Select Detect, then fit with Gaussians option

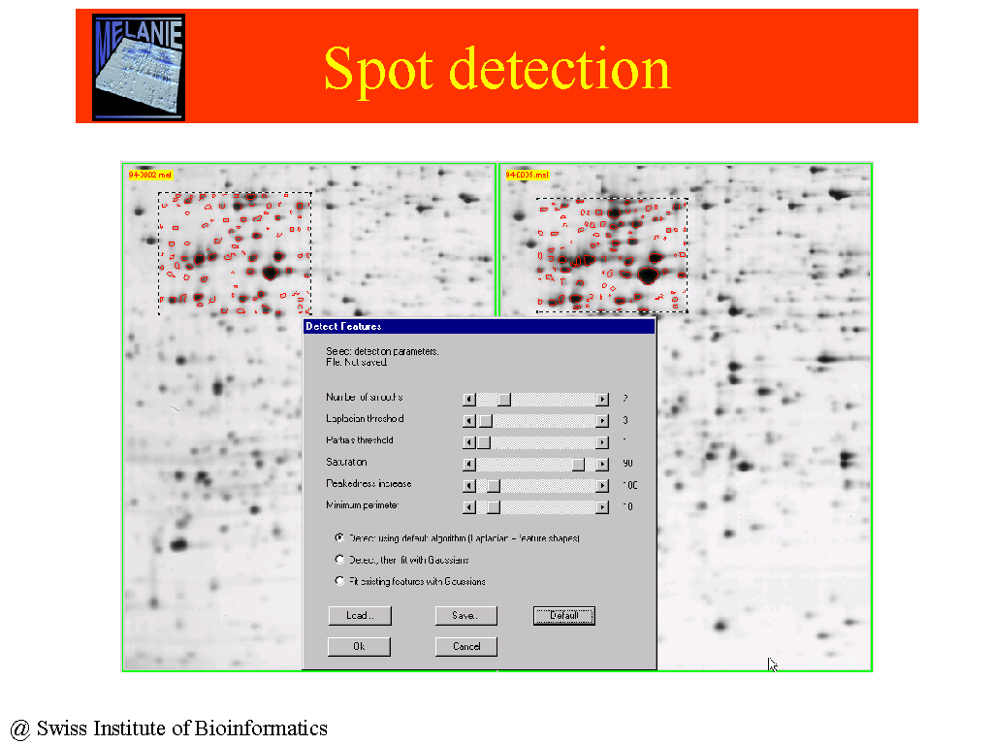click(x=339, y=560)
